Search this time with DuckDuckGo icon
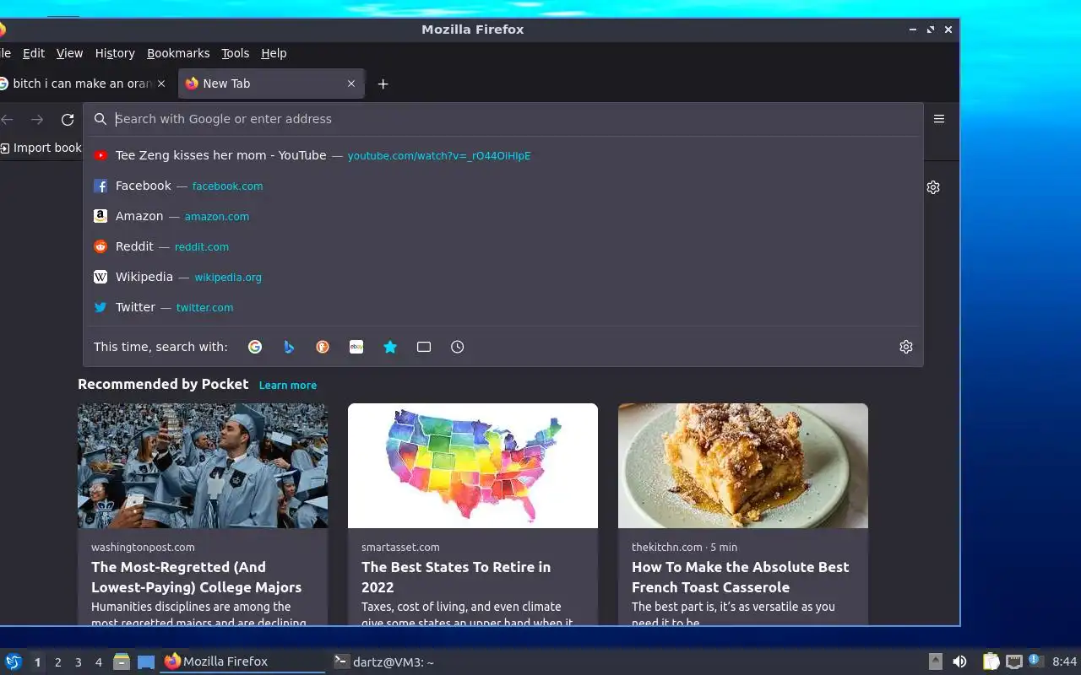 [323, 347]
